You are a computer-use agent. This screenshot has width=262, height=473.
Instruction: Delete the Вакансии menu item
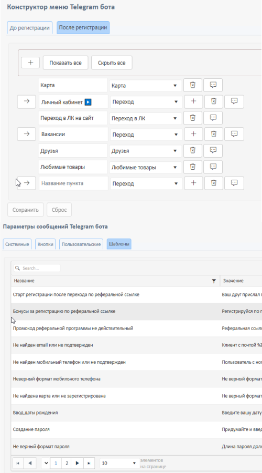tap(214, 134)
